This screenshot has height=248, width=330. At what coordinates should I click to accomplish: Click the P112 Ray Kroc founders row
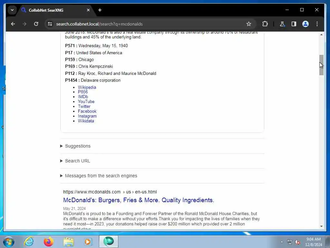click(x=111, y=73)
